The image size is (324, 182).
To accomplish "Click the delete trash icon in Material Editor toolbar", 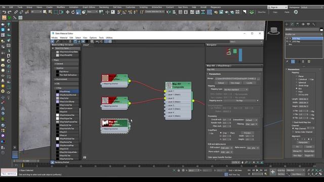I will 70,41.
